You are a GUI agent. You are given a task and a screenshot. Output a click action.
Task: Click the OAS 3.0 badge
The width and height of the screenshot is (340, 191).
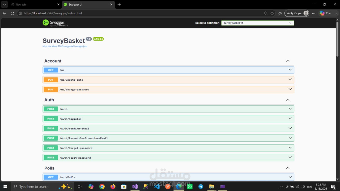[x=98, y=39]
